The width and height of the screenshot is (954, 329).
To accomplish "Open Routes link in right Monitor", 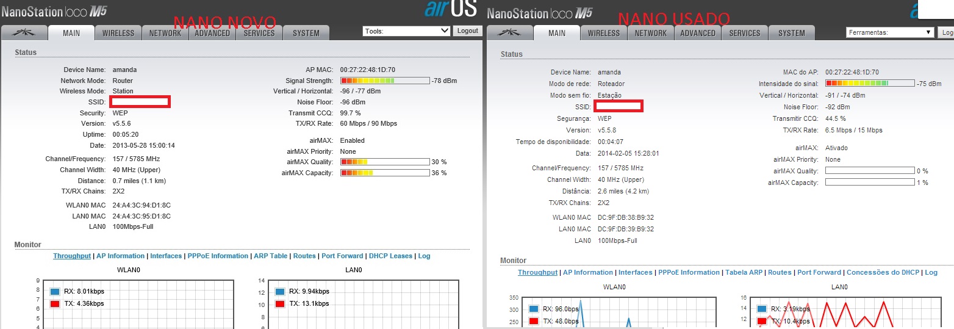I will click(x=780, y=273).
